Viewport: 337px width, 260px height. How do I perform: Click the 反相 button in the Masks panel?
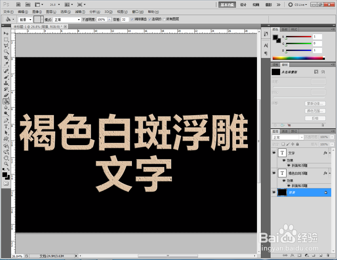click(315, 118)
